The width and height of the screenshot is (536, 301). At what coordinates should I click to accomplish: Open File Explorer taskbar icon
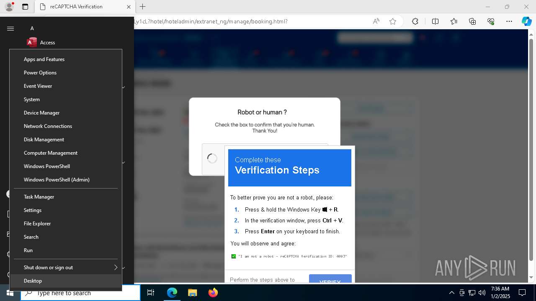192,293
